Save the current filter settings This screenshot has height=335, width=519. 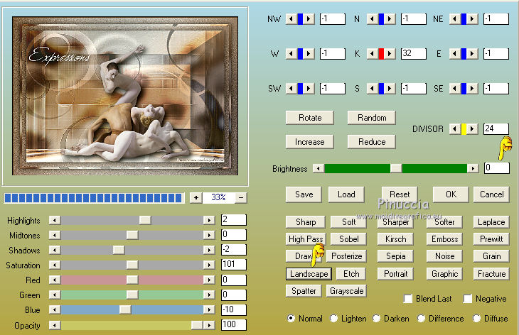point(304,194)
